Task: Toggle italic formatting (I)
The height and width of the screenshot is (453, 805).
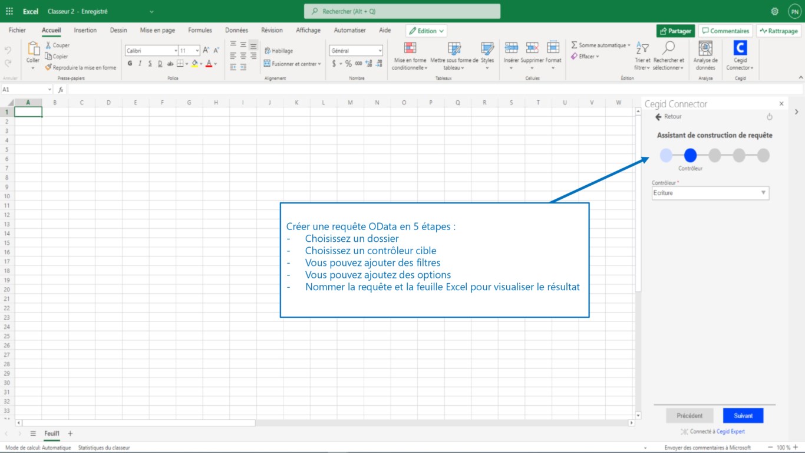Action: (x=140, y=64)
